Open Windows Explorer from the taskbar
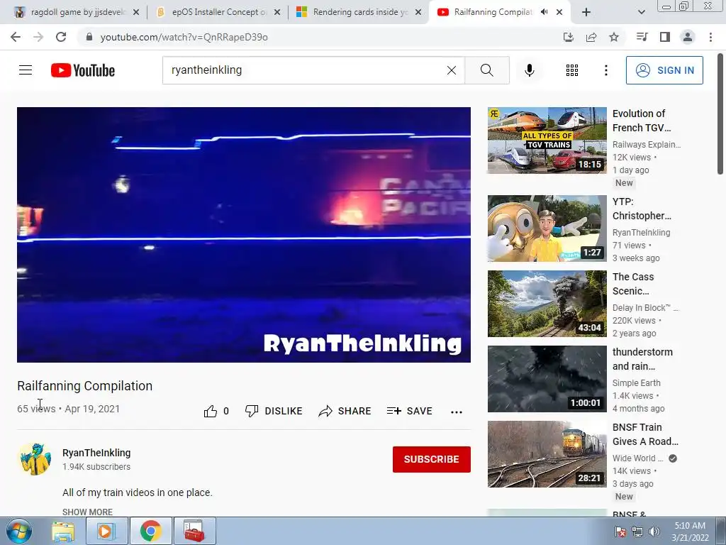 tap(63, 531)
